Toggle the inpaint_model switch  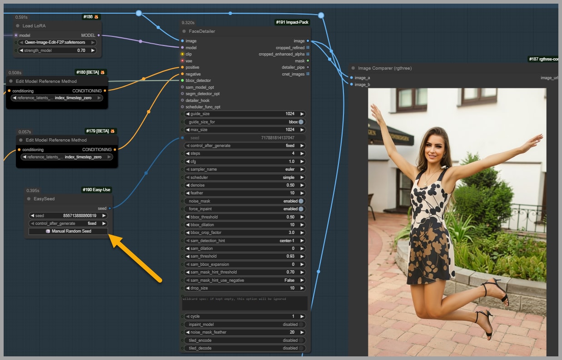300,325
